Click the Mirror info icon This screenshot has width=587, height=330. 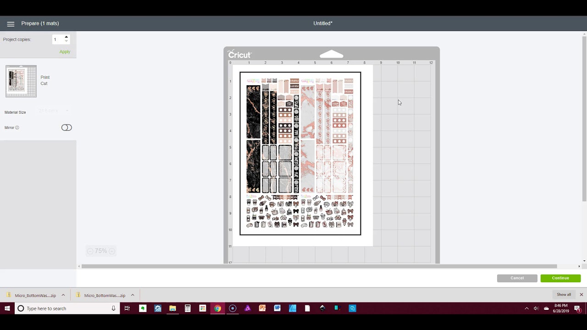click(17, 128)
